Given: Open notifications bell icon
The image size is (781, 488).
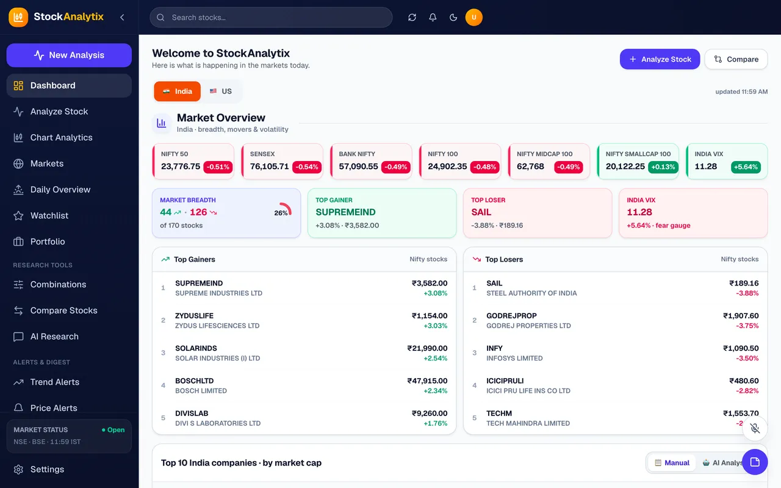Looking at the screenshot, I should (433, 17).
